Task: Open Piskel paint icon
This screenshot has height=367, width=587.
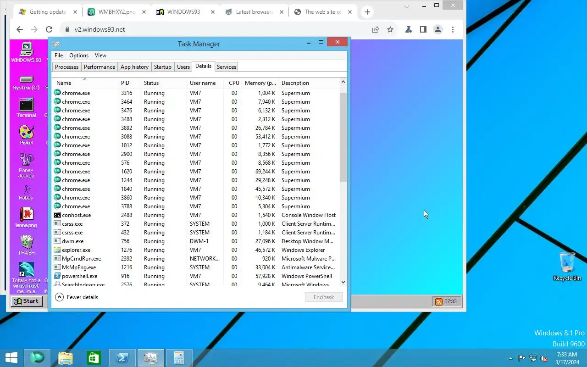Action: coord(26,135)
